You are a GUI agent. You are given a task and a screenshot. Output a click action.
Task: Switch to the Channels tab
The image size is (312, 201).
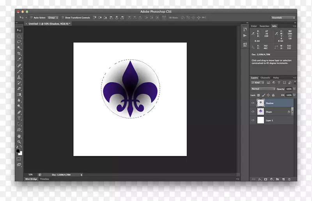[265, 78]
